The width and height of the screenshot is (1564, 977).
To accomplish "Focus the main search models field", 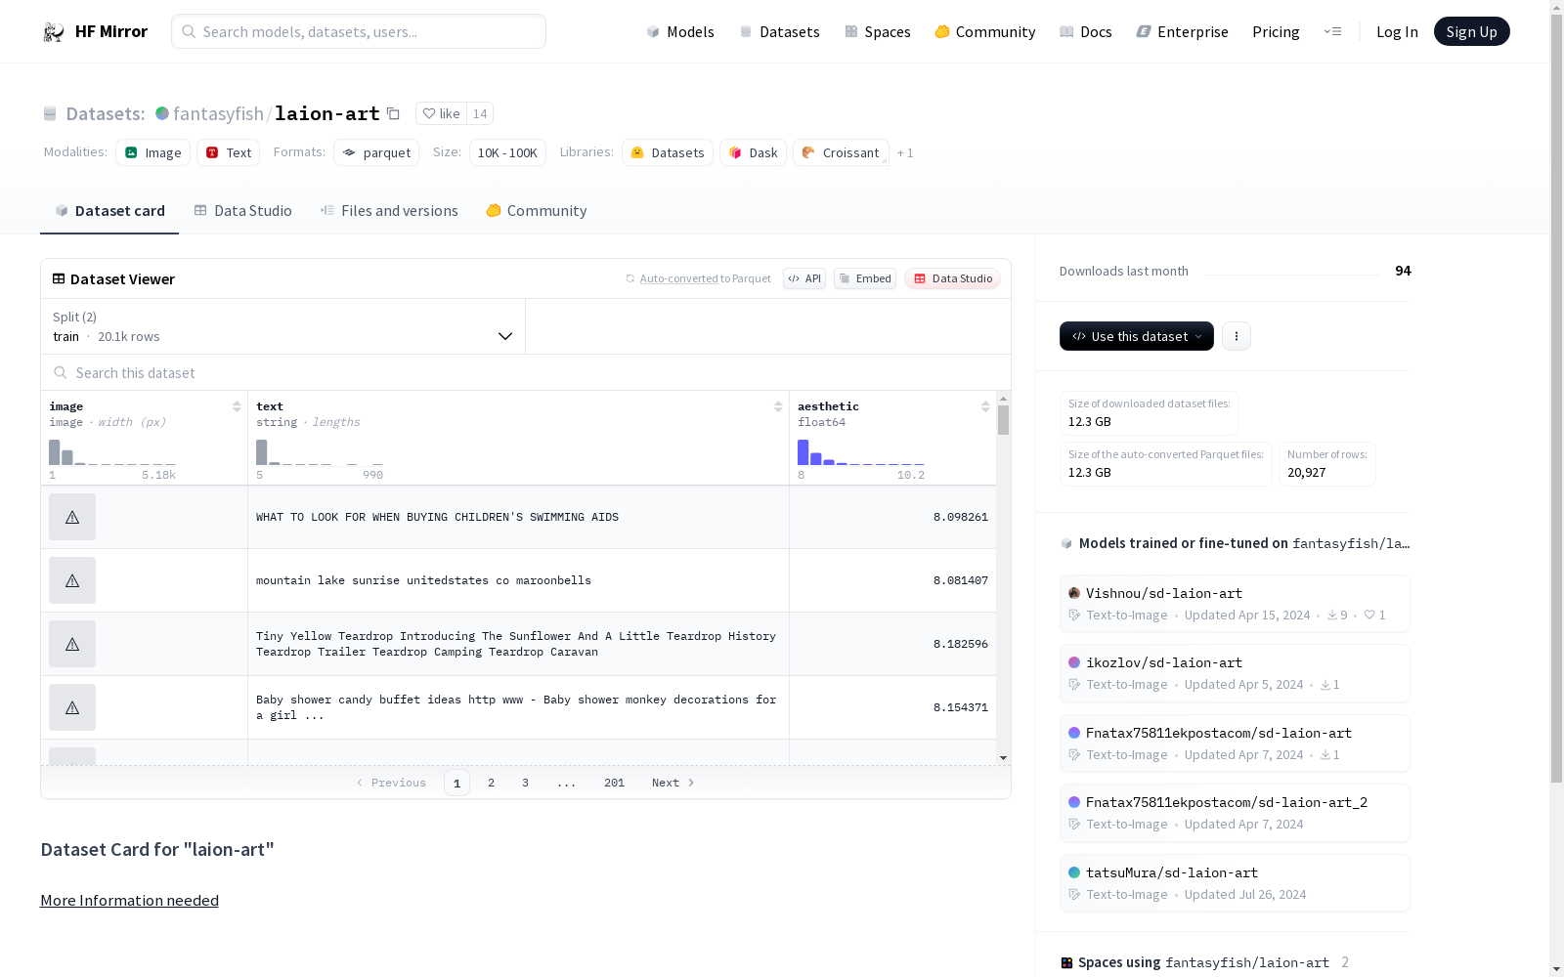I will click(359, 31).
